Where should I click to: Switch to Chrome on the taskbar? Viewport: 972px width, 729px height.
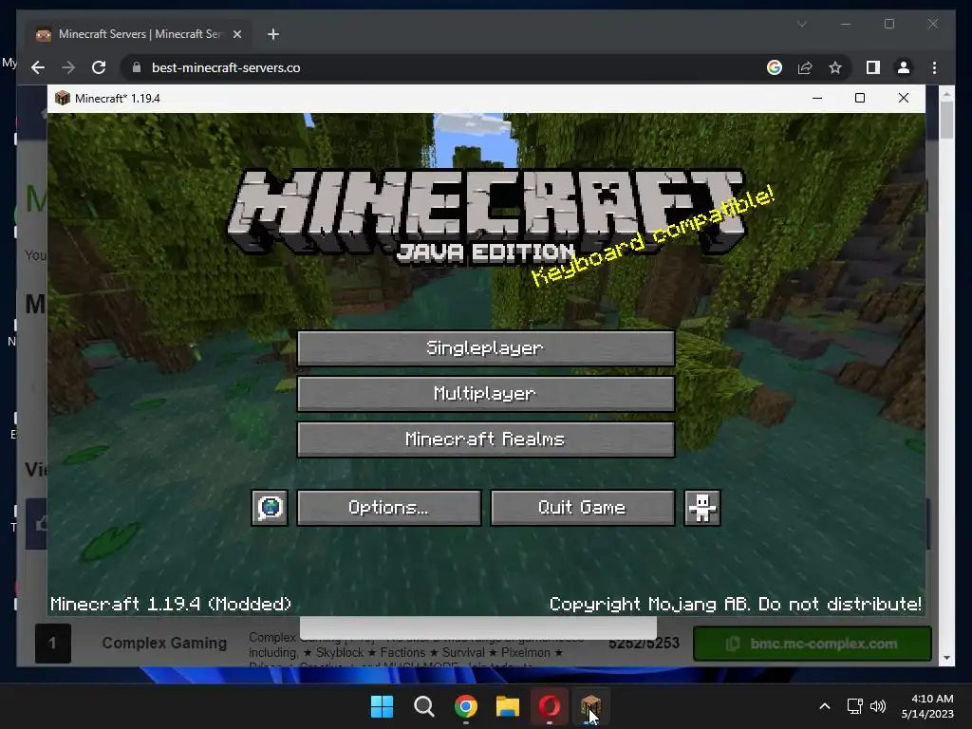(465, 706)
